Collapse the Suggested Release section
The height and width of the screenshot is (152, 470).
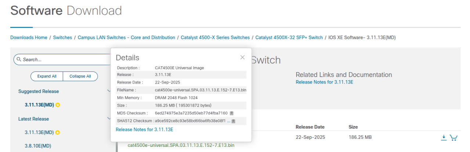tap(109, 91)
